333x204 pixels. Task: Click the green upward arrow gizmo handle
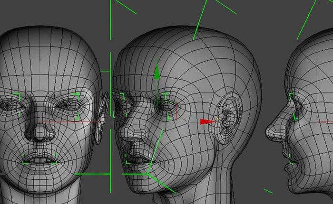(x=157, y=73)
